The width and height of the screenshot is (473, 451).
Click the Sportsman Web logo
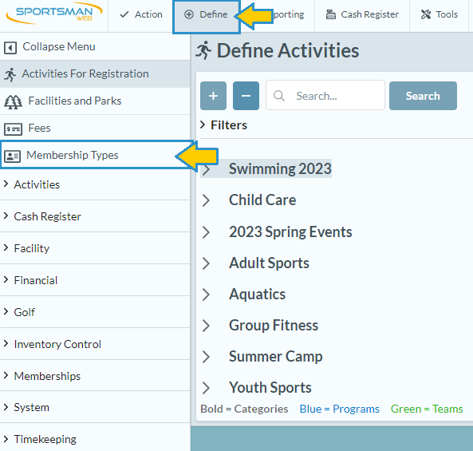click(x=54, y=14)
